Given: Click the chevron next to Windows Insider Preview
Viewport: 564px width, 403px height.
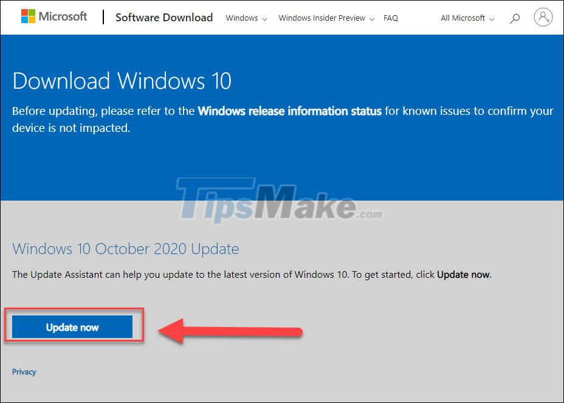Looking at the screenshot, I should [x=373, y=19].
